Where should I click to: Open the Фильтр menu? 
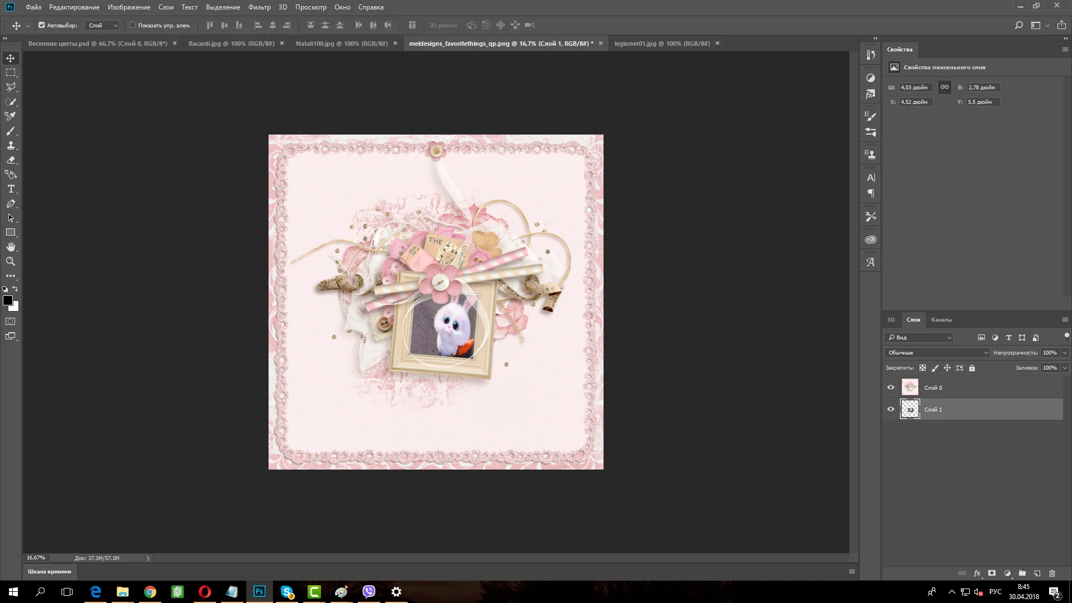coord(259,7)
